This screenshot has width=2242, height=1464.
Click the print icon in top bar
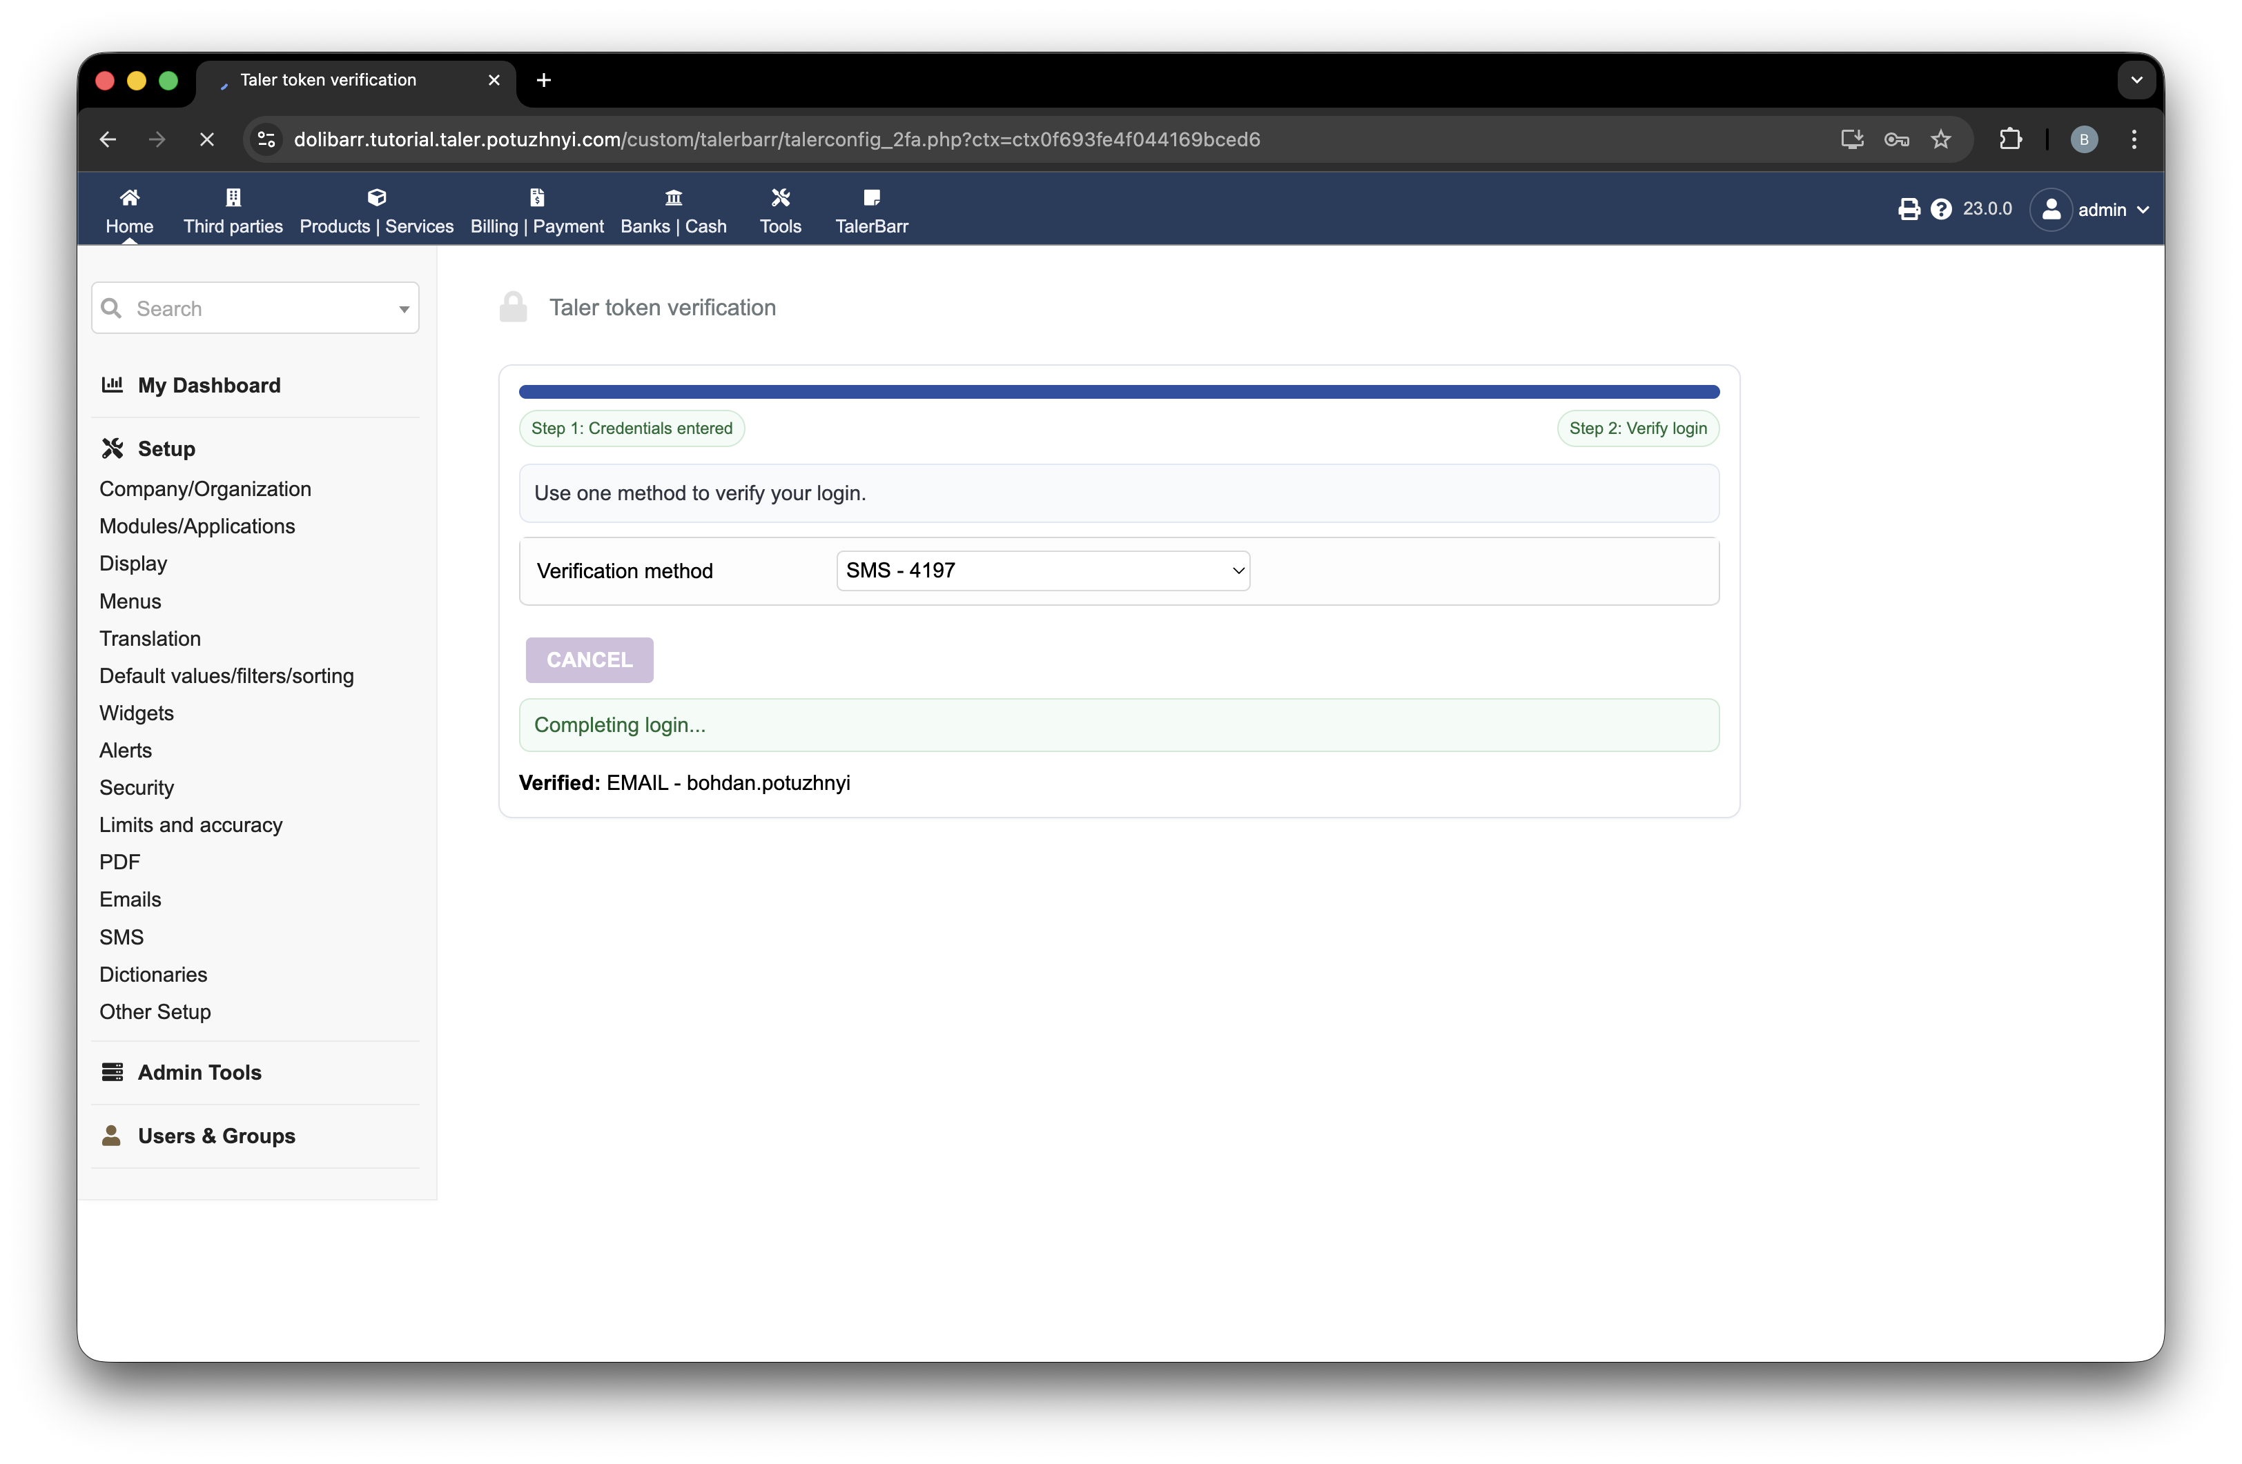[x=1909, y=209]
